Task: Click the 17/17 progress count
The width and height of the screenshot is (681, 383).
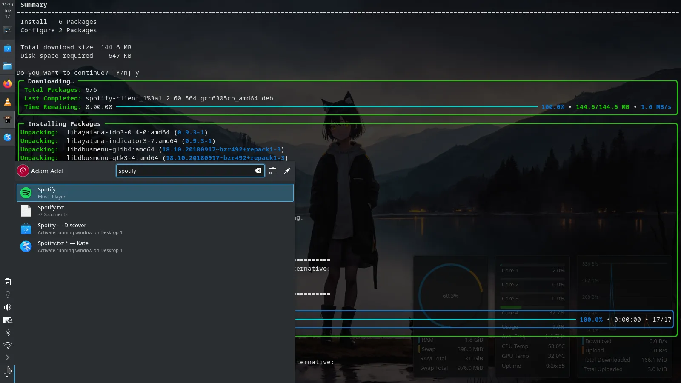Action: pos(662,320)
